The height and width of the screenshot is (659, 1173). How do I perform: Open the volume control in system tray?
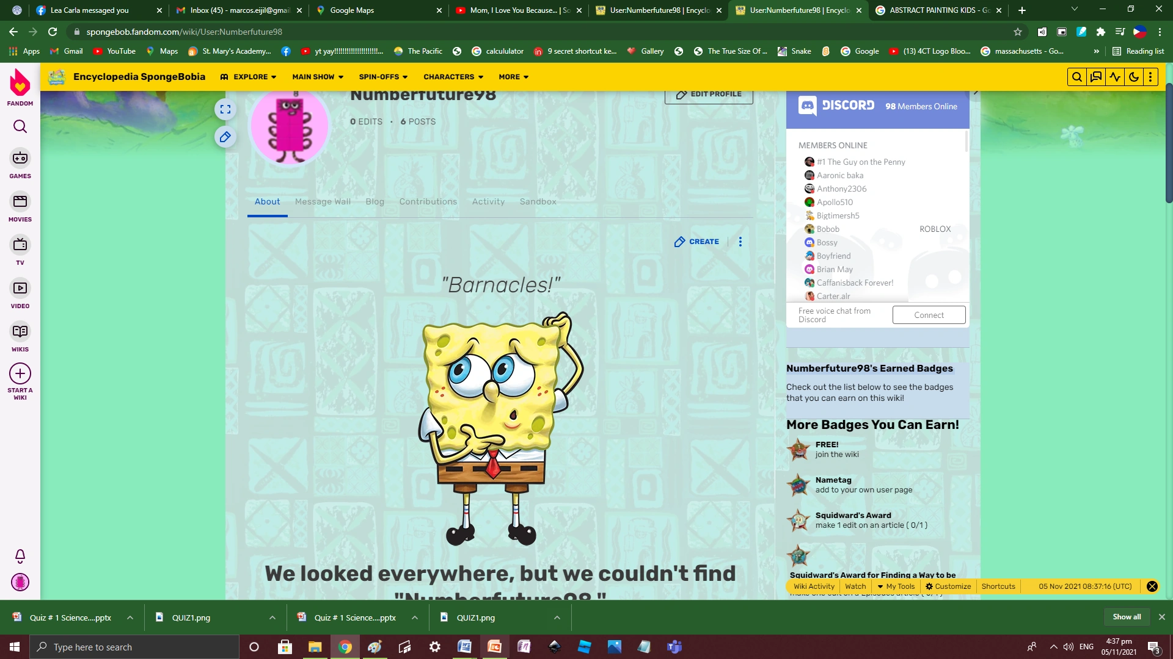pos(1068,647)
